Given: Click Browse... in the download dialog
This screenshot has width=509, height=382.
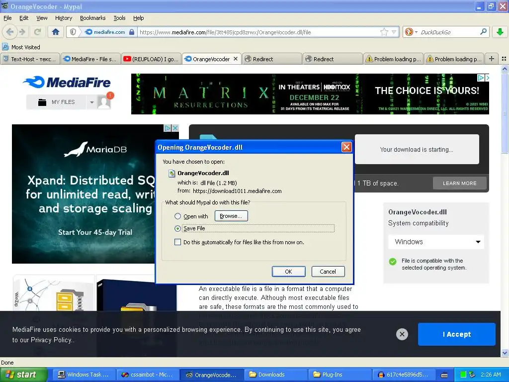Looking at the screenshot, I should pos(231,216).
